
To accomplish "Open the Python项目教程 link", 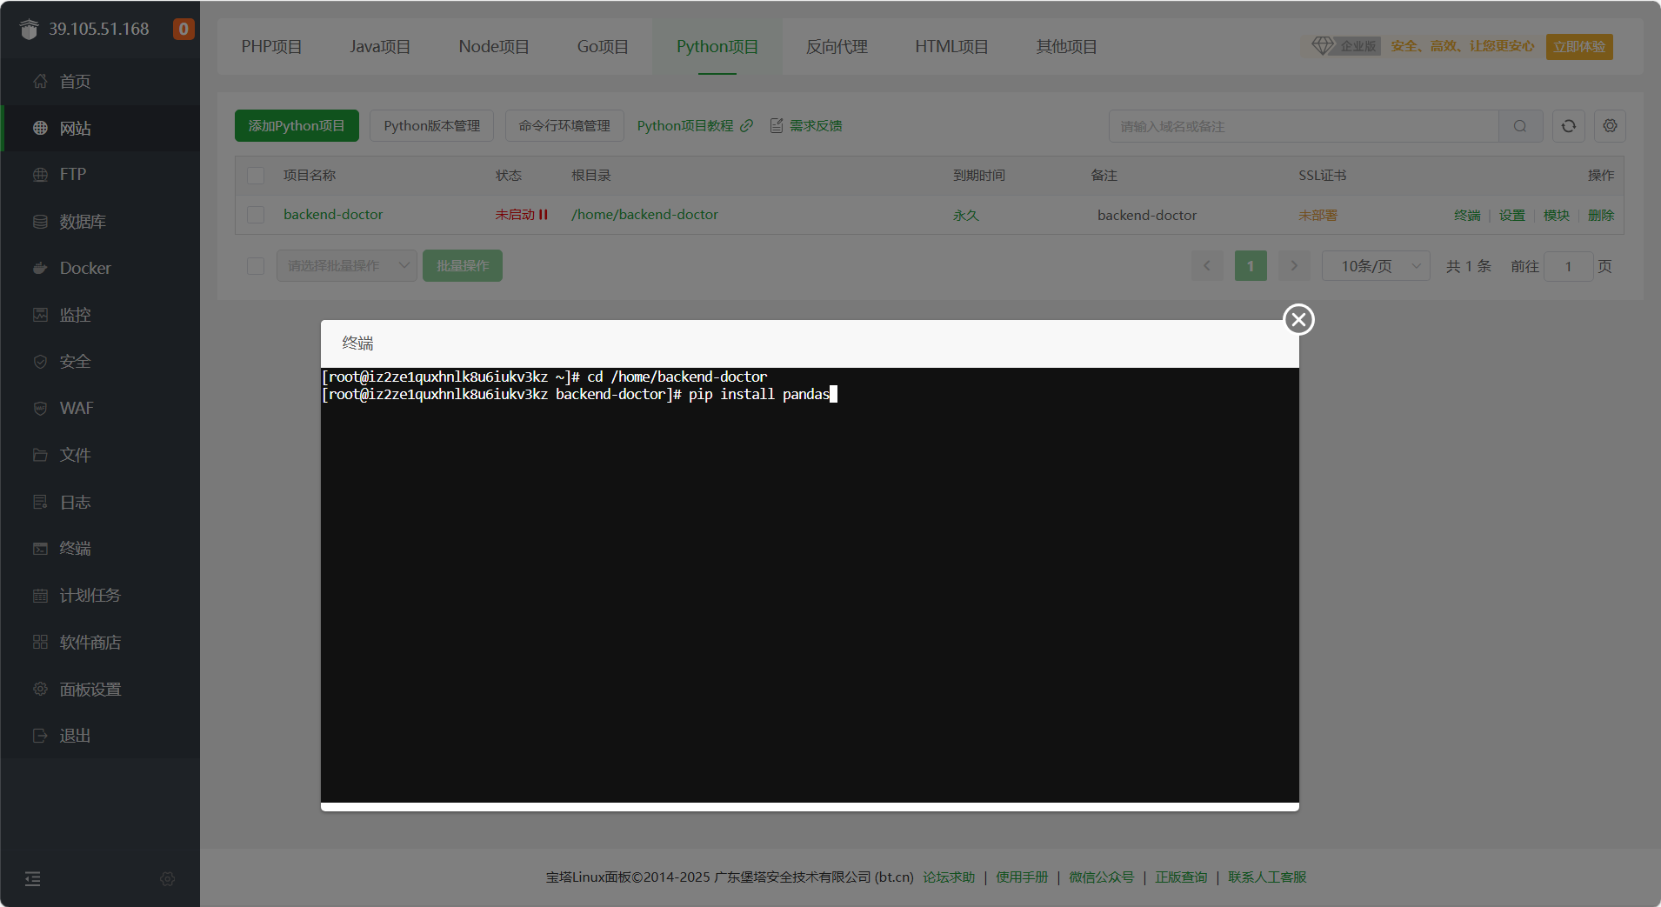I will point(685,126).
